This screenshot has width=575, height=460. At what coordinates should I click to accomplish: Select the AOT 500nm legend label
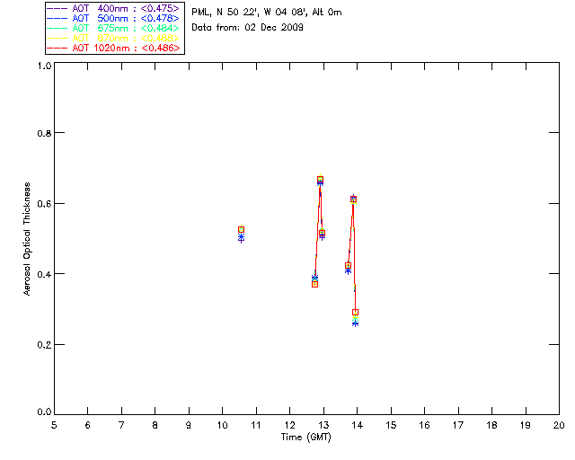coord(126,18)
